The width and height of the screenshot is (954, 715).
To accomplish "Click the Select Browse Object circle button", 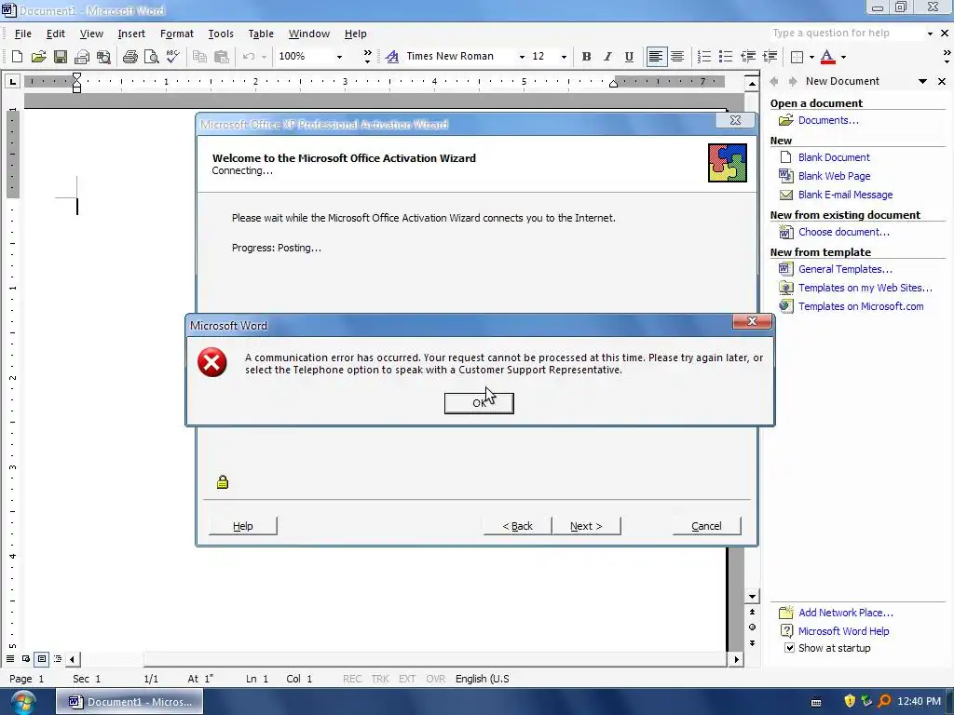I will (752, 627).
